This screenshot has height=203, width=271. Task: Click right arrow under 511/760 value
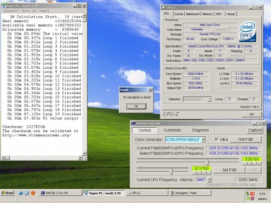point(207,173)
